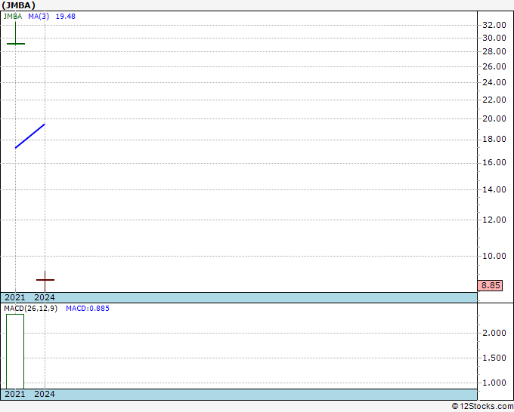This screenshot has width=514, height=412.
Task: Click the 32.00 price axis label
Action: pos(494,25)
